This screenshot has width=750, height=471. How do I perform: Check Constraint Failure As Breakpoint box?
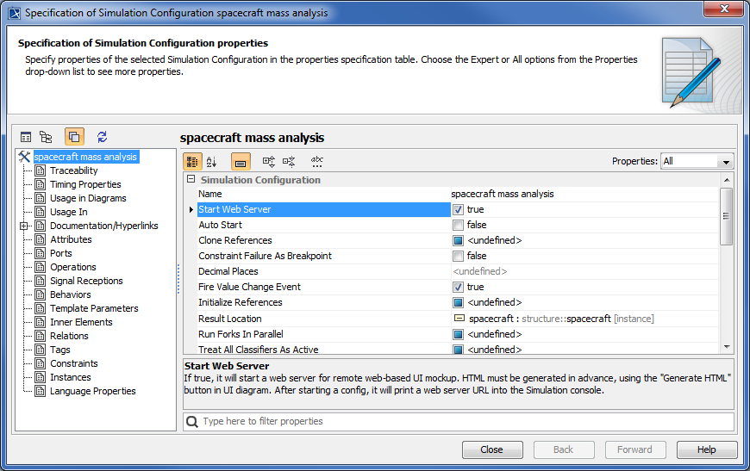click(459, 256)
